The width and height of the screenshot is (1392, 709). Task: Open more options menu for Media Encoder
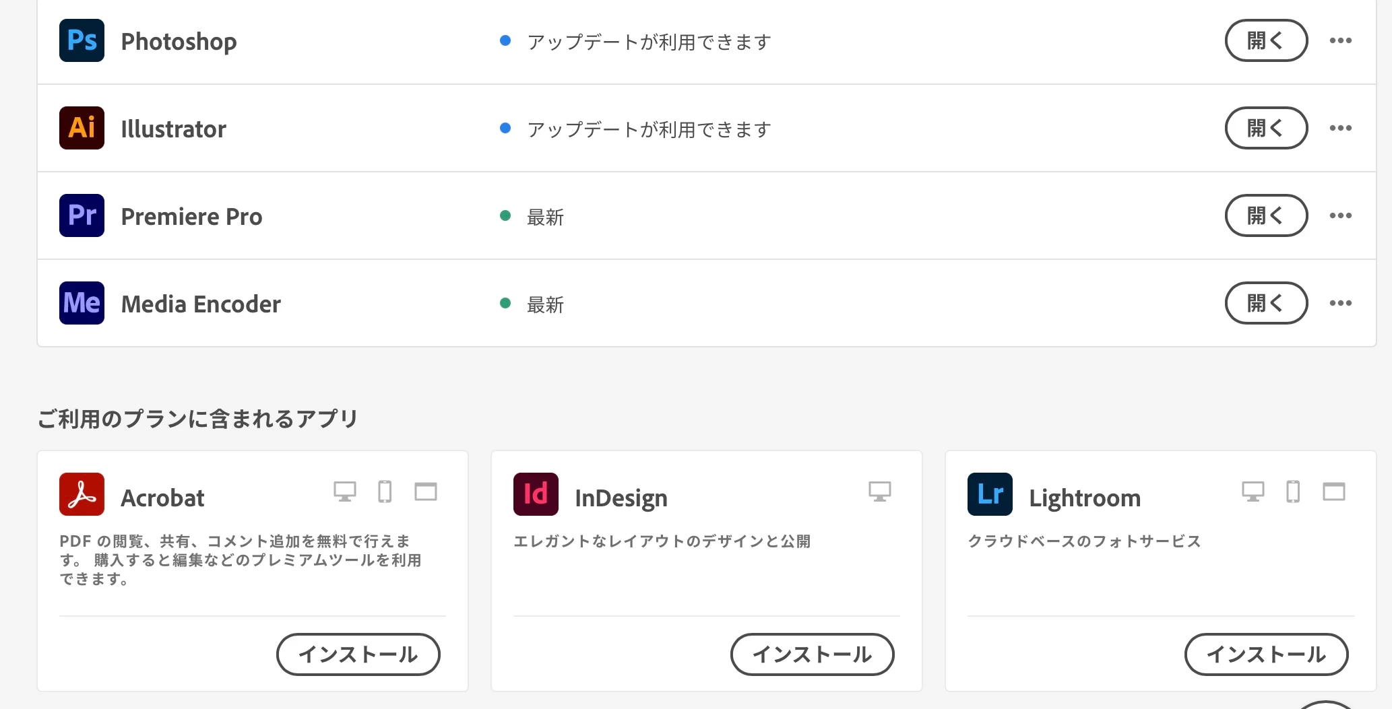(1341, 303)
